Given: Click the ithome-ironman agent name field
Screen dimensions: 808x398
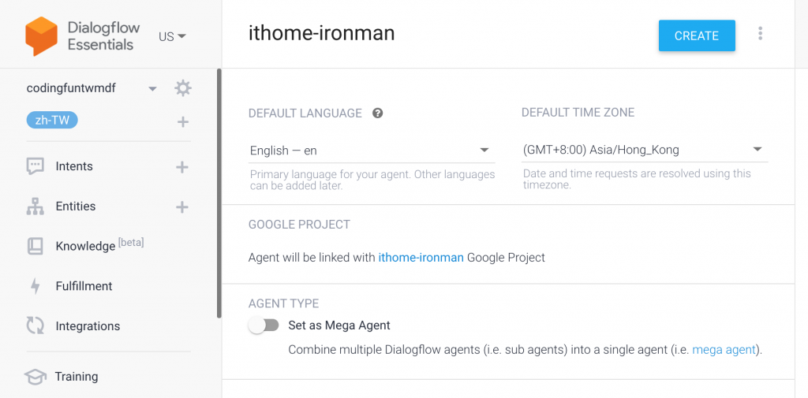Looking at the screenshot, I should tap(321, 33).
